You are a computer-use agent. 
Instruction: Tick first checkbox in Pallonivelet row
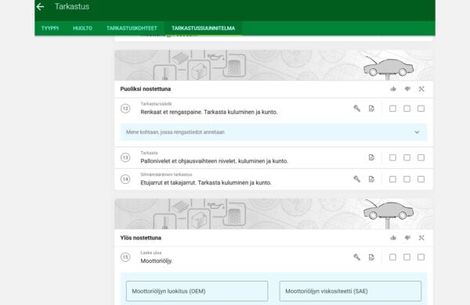392,157
